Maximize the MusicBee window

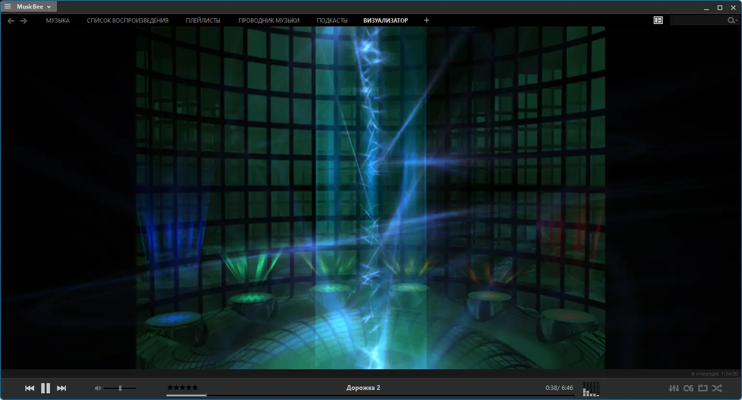pos(720,8)
